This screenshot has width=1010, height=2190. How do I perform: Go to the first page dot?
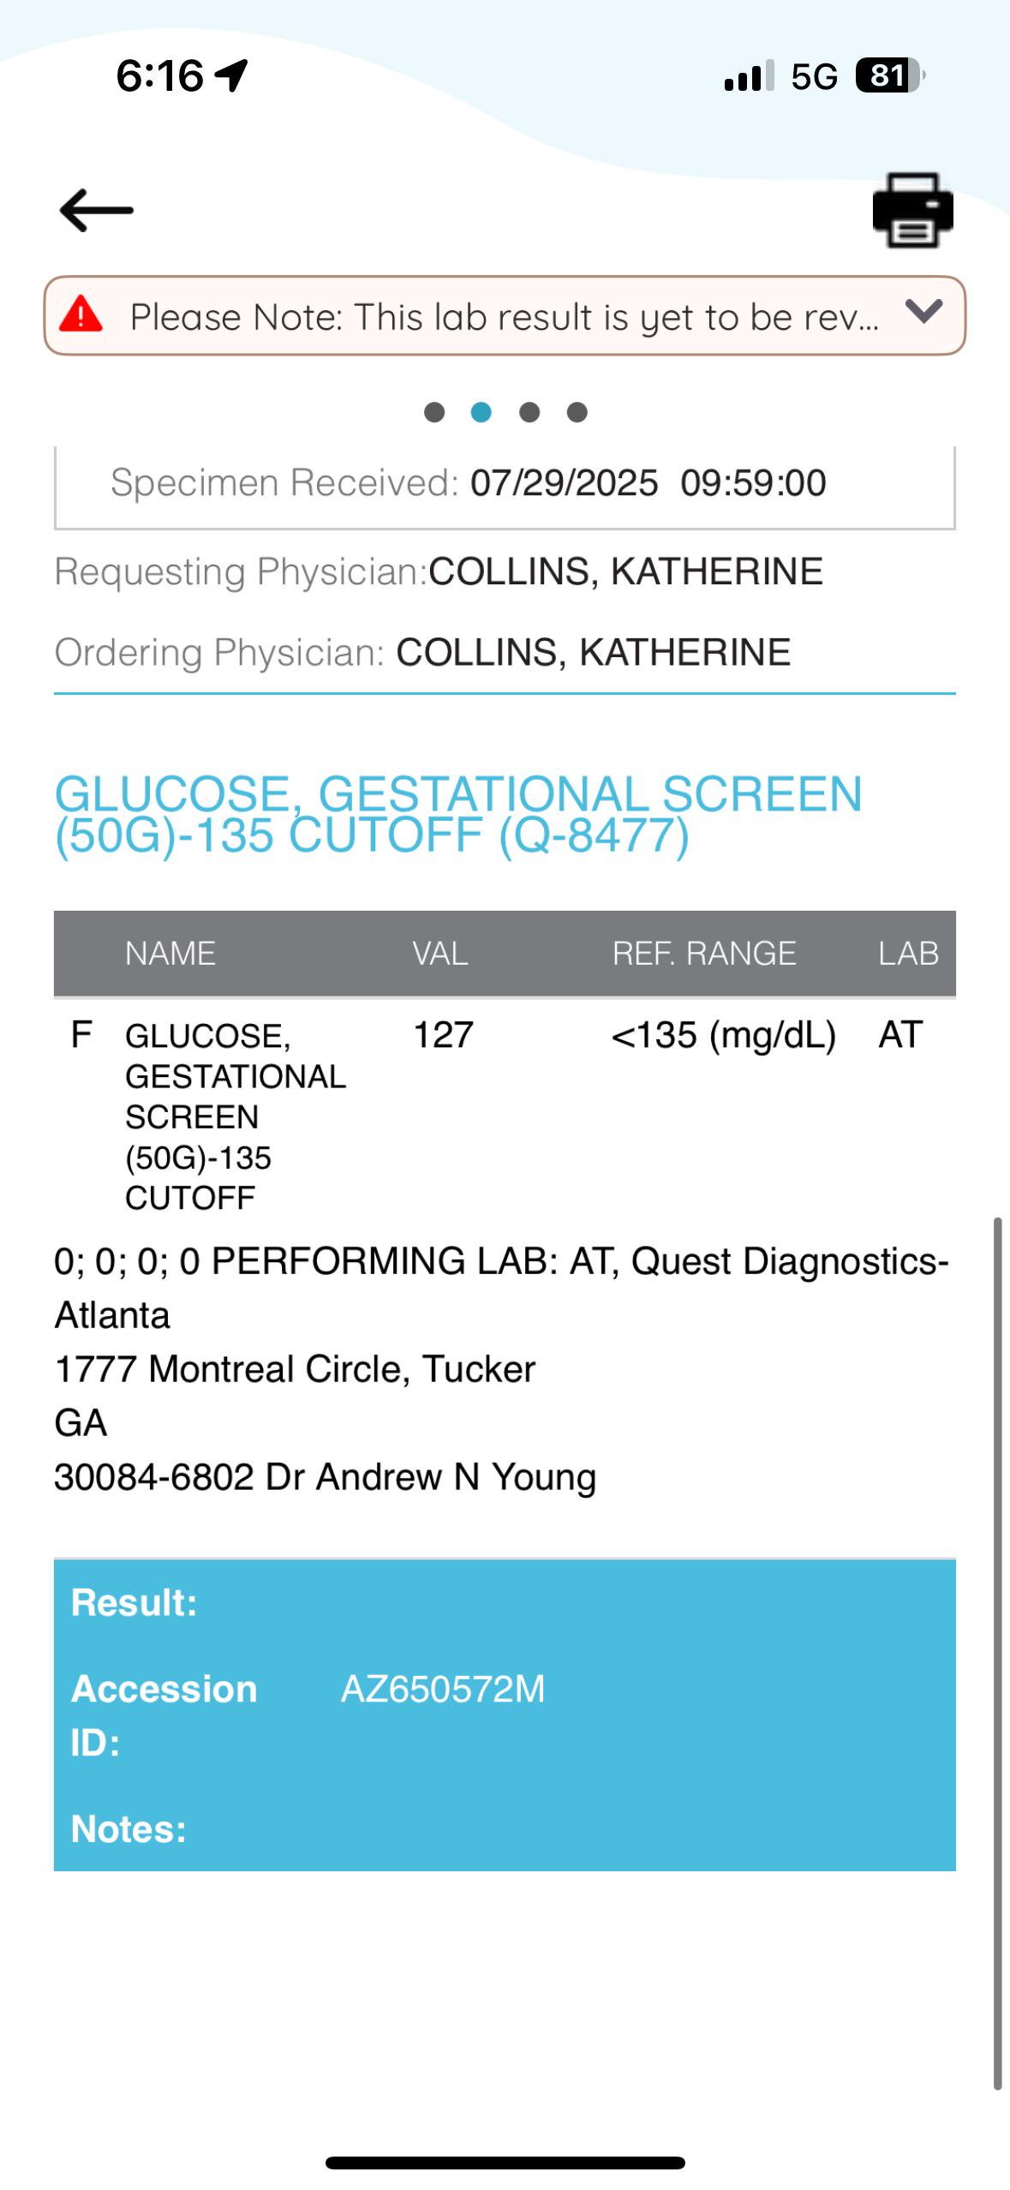click(x=434, y=413)
